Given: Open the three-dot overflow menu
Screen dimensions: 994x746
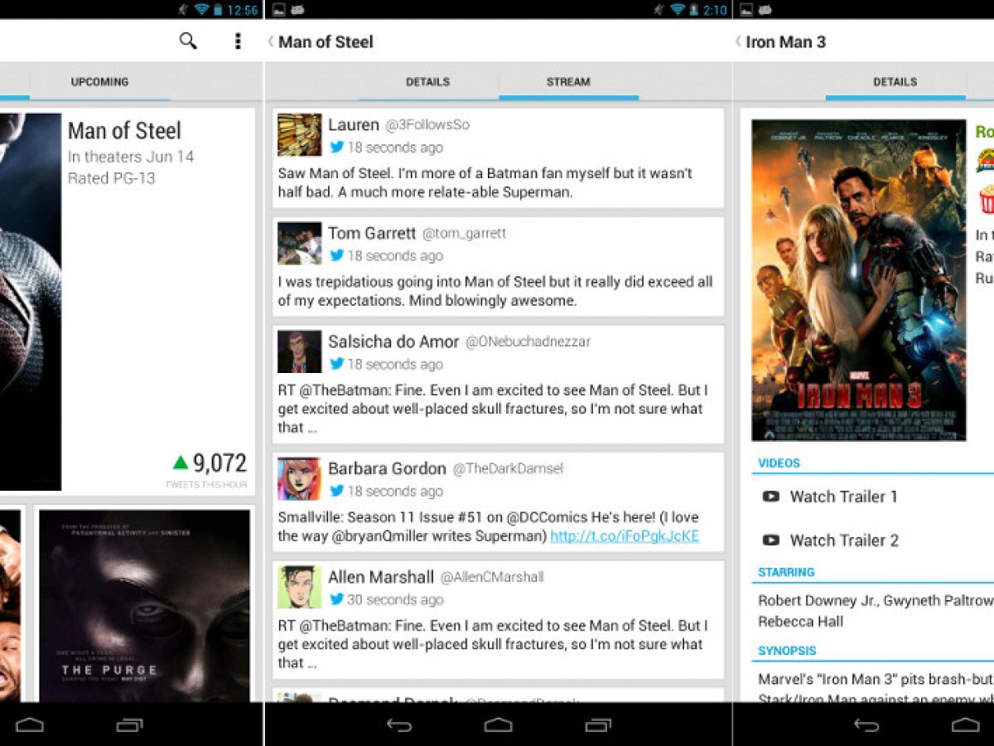Looking at the screenshot, I should coord(238,41).
